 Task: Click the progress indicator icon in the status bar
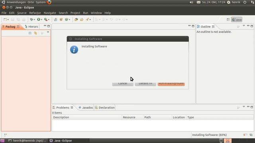click(251, 135)
